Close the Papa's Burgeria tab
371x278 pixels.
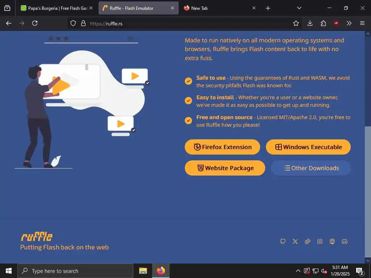coord(91,8)
